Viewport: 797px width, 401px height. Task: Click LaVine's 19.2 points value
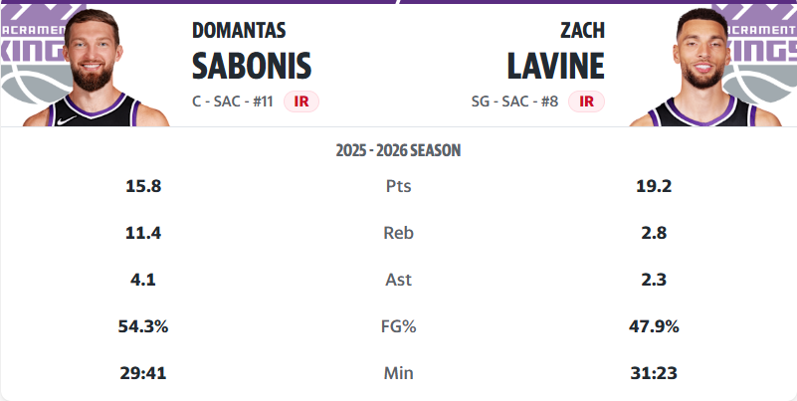[x=653, y=186]
